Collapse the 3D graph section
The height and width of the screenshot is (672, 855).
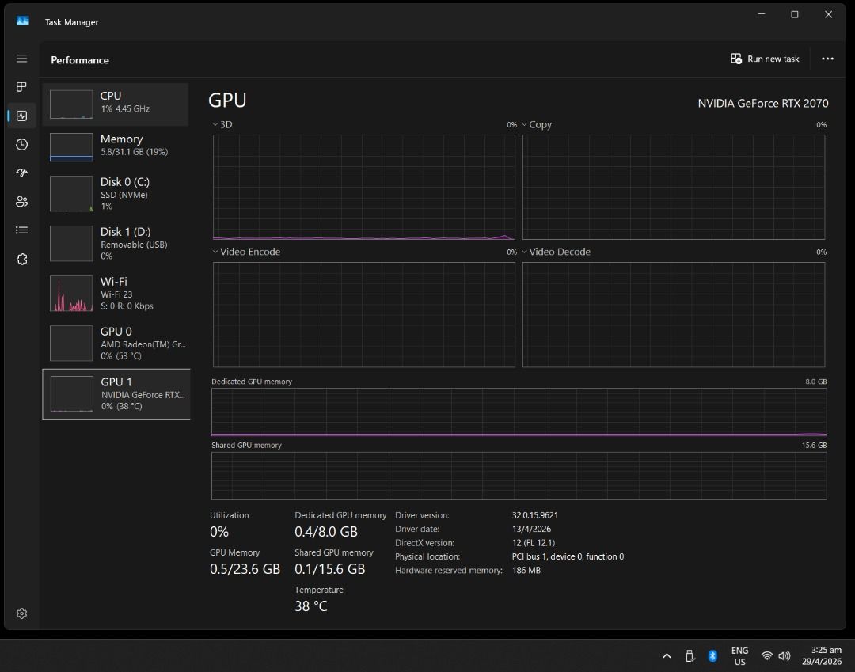214,124
